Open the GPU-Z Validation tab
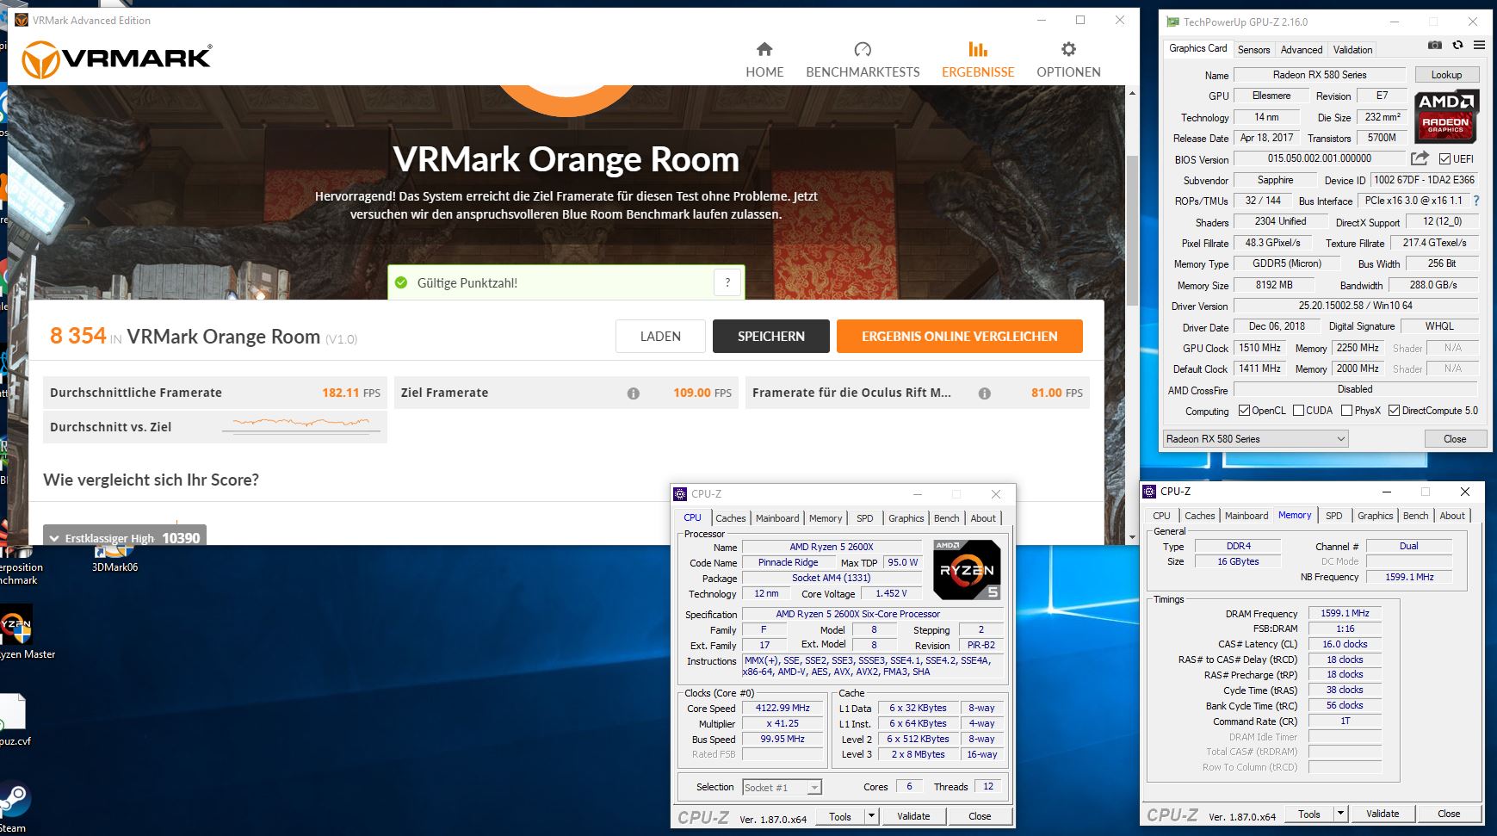 coord(1352,50)
